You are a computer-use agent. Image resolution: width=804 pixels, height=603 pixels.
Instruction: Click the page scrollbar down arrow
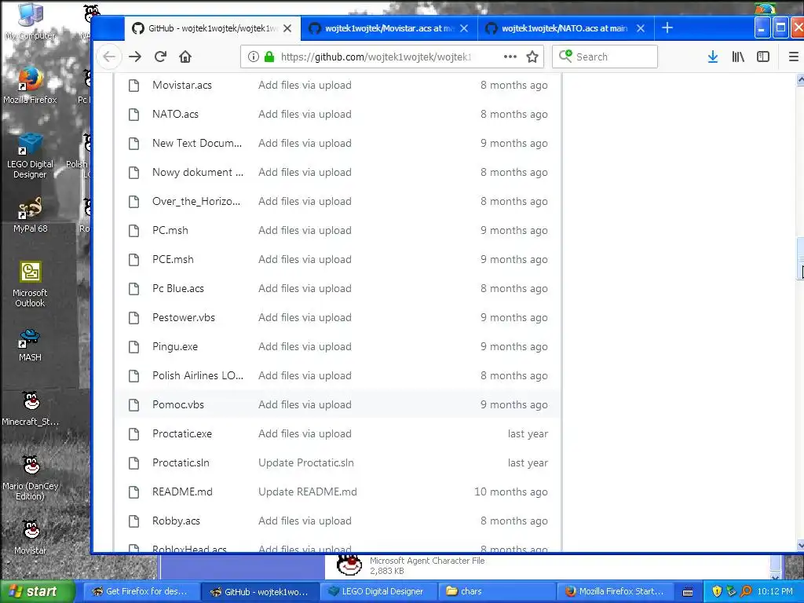(x=800, y=546)
